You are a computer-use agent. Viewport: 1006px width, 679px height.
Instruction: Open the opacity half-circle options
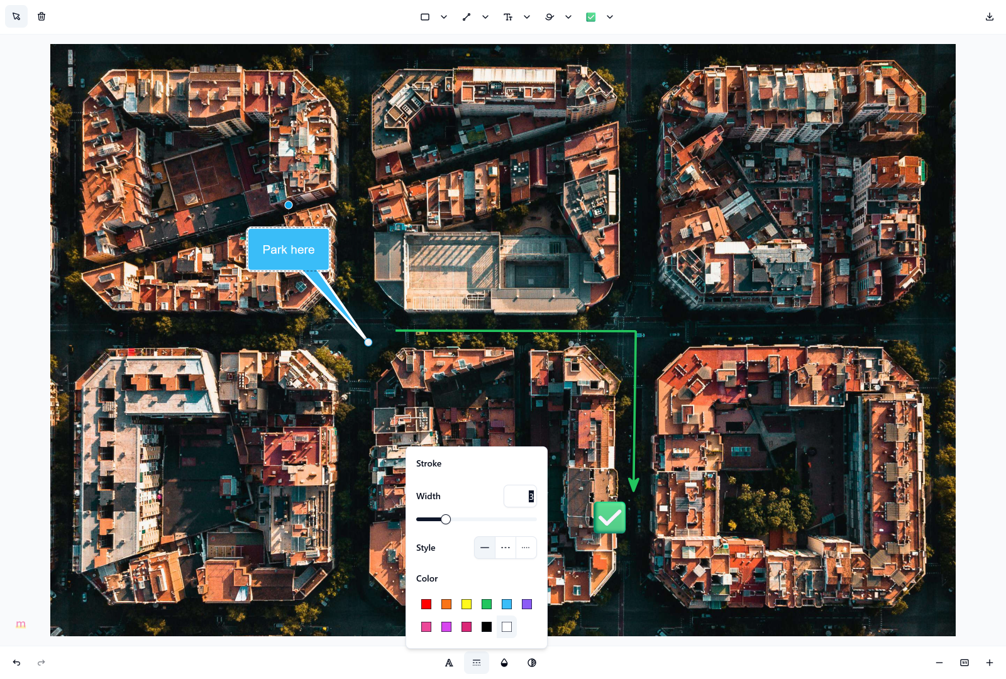[x=532, y=663]
